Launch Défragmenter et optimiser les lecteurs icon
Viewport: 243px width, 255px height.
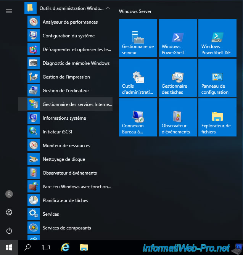coord(34,49)
